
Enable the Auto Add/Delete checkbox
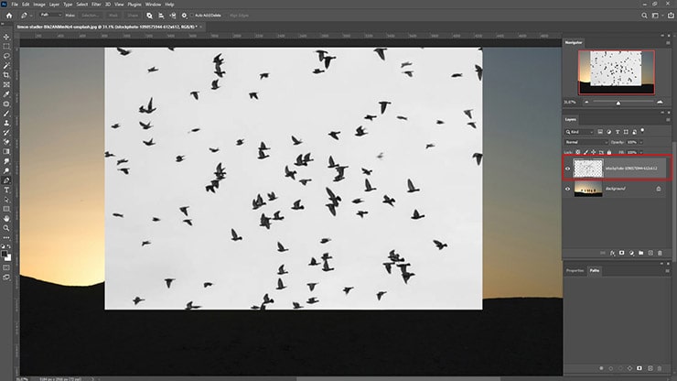pos(192,16)
